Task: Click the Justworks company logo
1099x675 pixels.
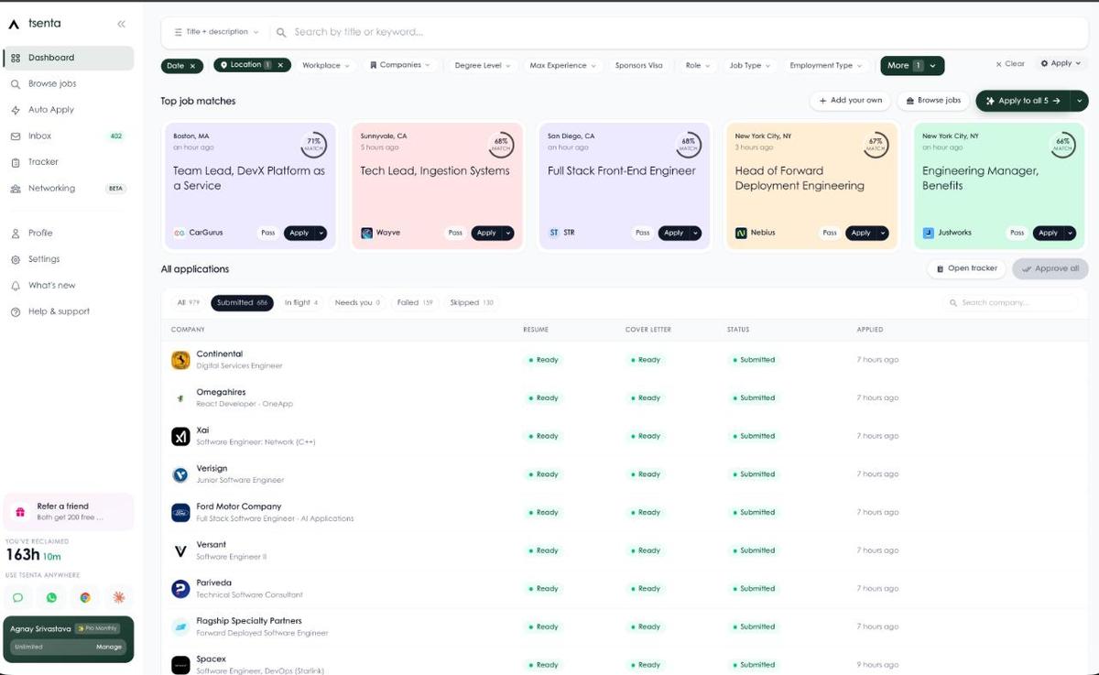Action: click(x=929, y=234)
